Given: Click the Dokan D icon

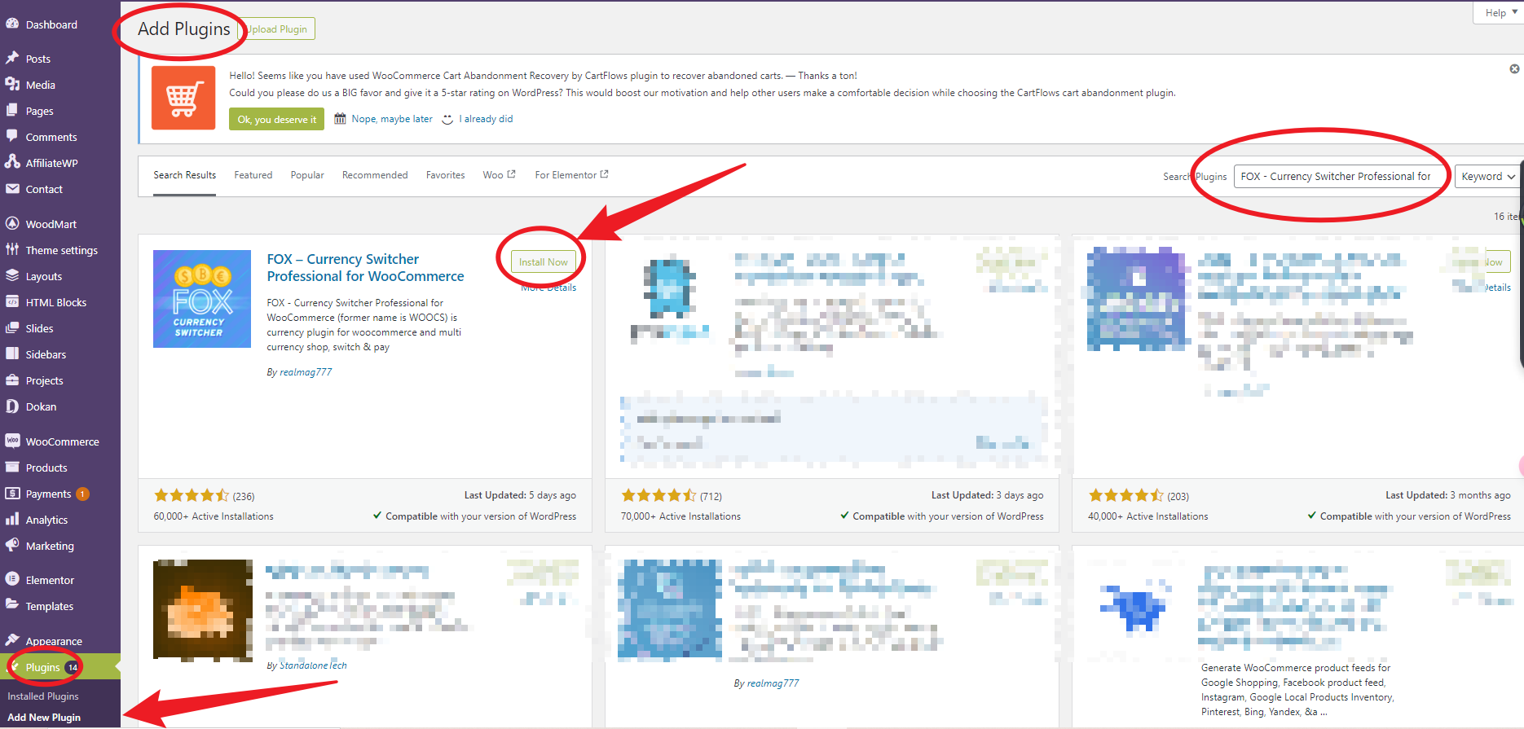Looking at the screenshot, I should click(12, 406).
